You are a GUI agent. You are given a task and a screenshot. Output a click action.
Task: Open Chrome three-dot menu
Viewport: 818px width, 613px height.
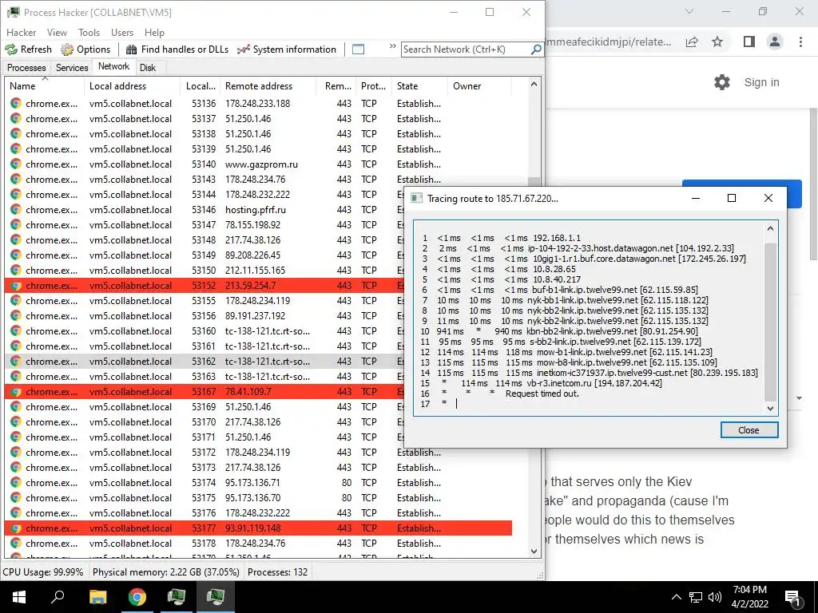coord(800,42)
